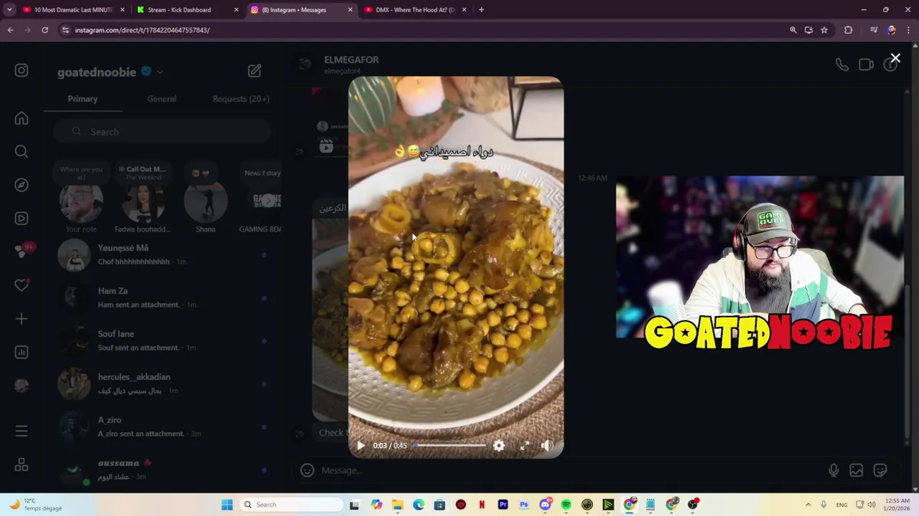
Task: Attach a photo with the image icon
Action: click(857, 470)
